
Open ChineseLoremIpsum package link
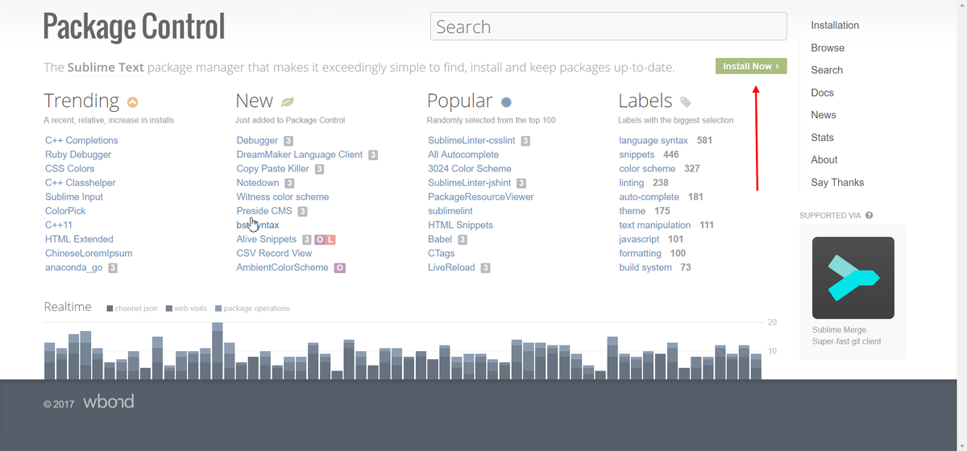(89, 254)
